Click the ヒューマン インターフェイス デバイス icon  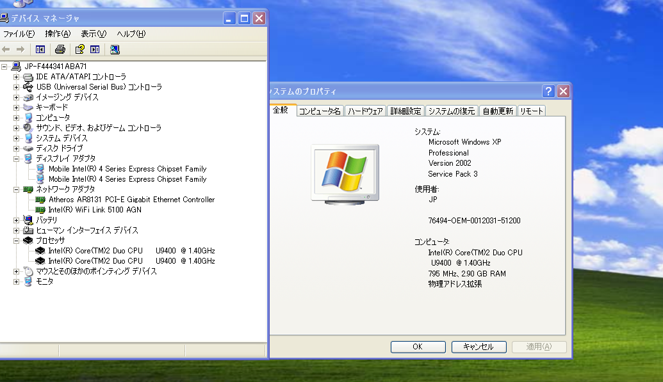tap(28, 230)
